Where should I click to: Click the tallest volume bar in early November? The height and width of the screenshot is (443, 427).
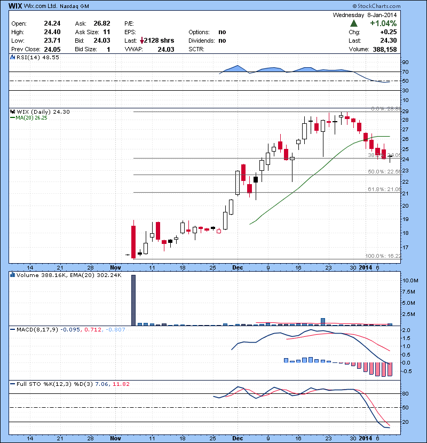click(x=133, y=300)
